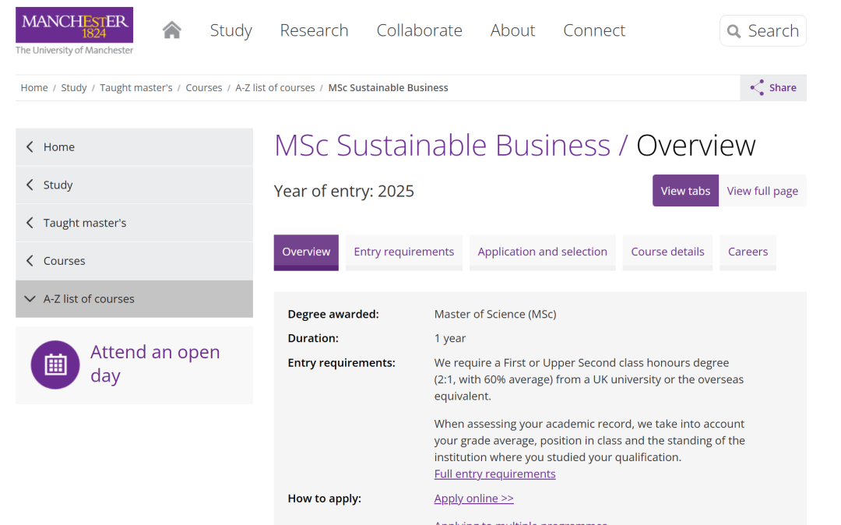Click the calendar open day icon
This screenshot has height=525, width=841.
pyautogui.click(x=55, y=365)
